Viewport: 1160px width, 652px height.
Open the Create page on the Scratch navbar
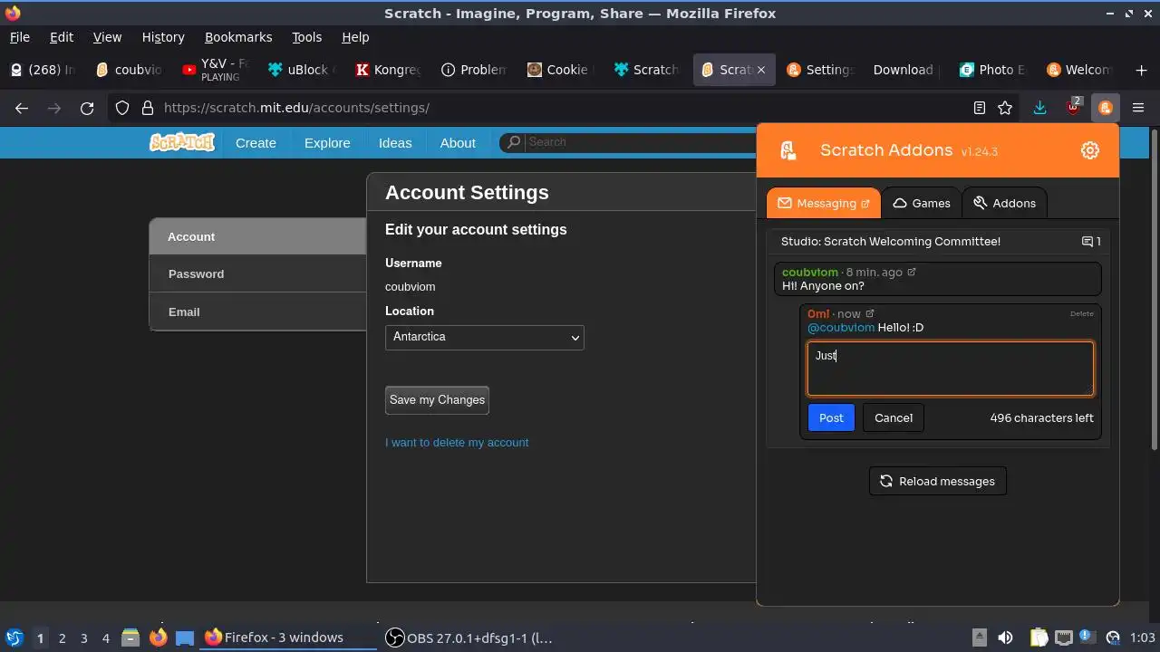(x=256, y=143)
